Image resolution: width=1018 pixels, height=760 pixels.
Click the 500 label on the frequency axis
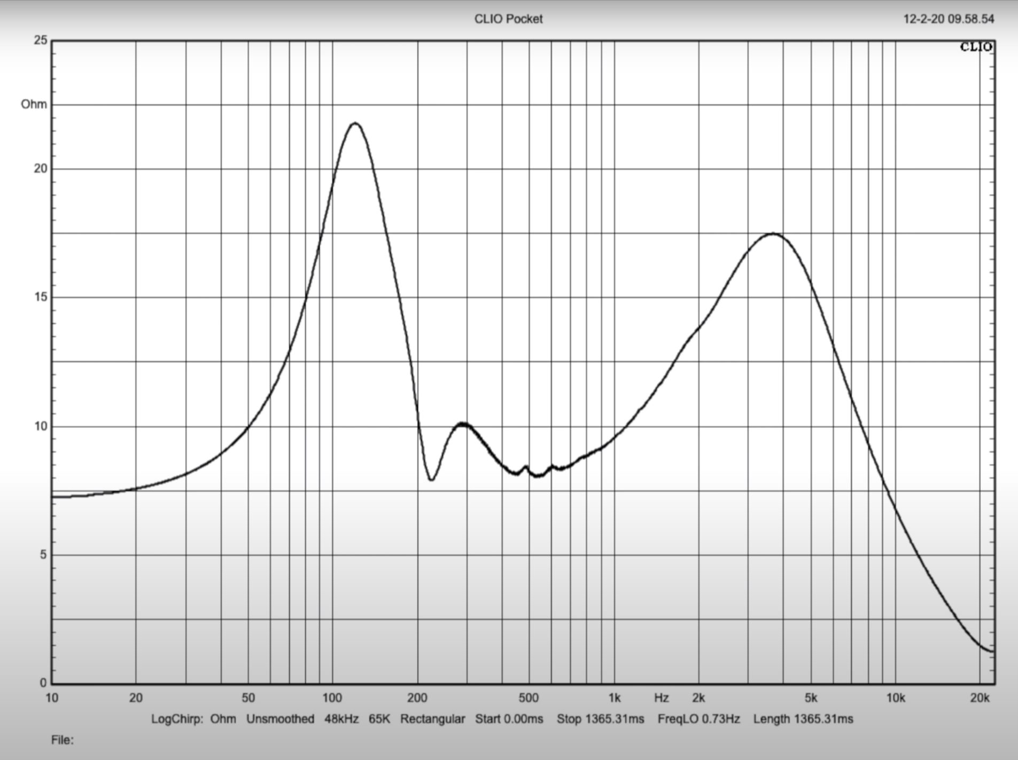coord(529,698)
